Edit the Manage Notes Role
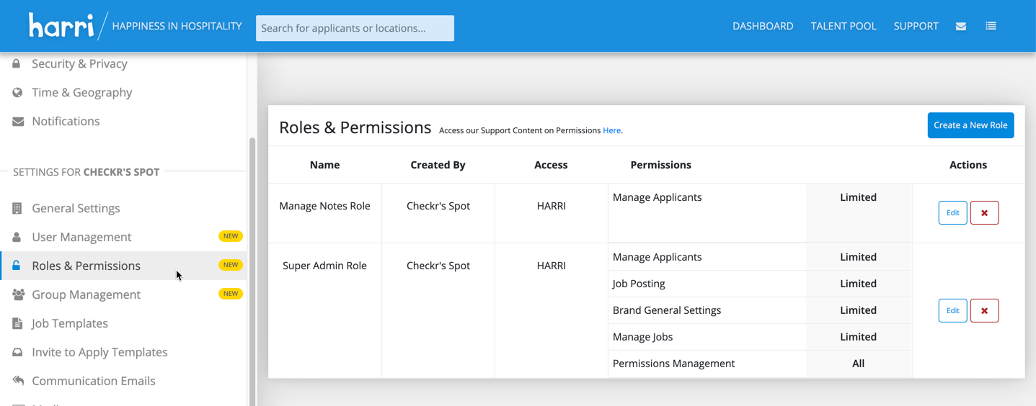The width and height of the screenshot is (1036, 406). [952, 213]
